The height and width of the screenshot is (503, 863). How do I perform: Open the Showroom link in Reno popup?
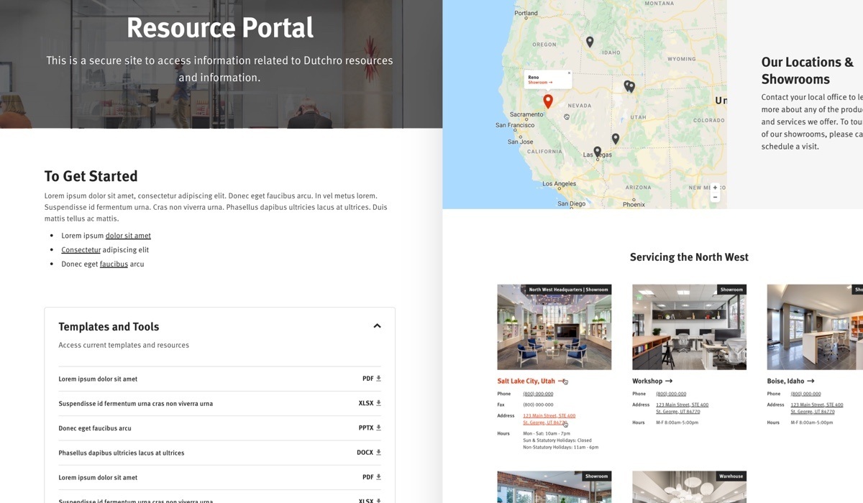click(x=540, y=83)
